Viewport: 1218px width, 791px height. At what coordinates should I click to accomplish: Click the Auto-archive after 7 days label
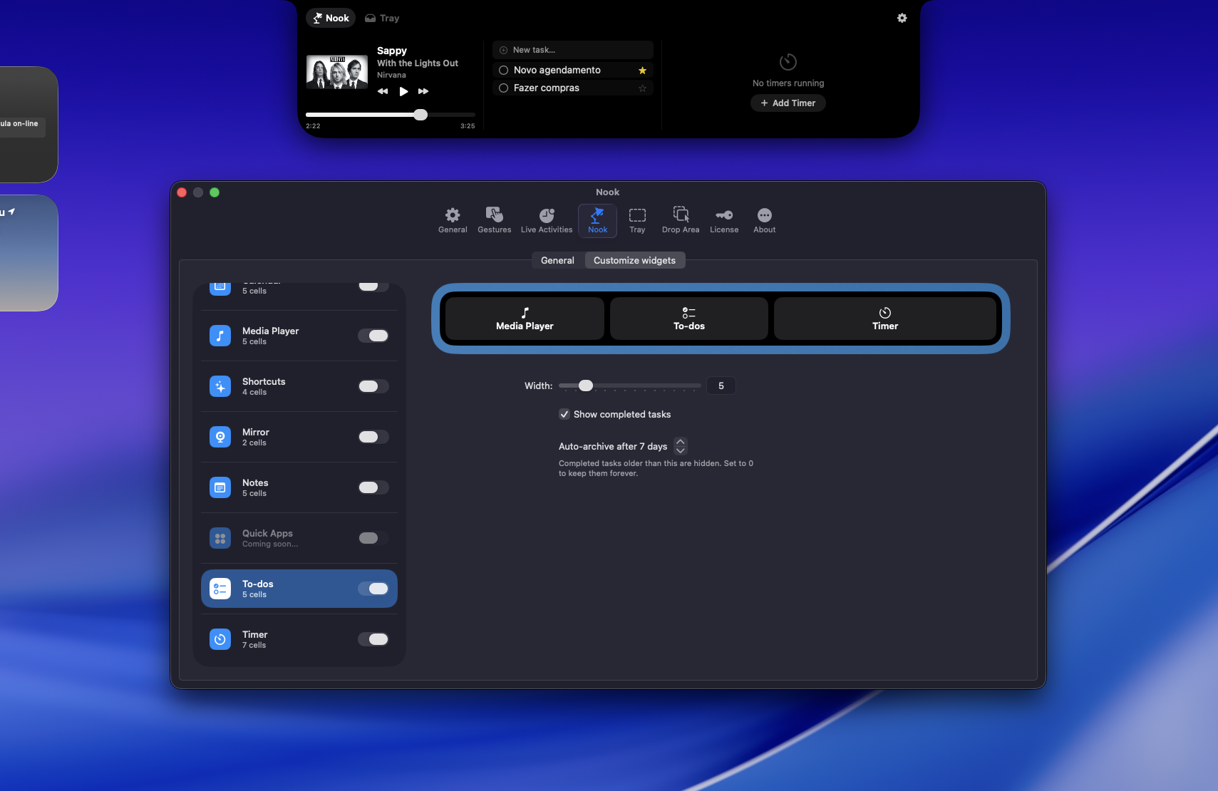613,446
